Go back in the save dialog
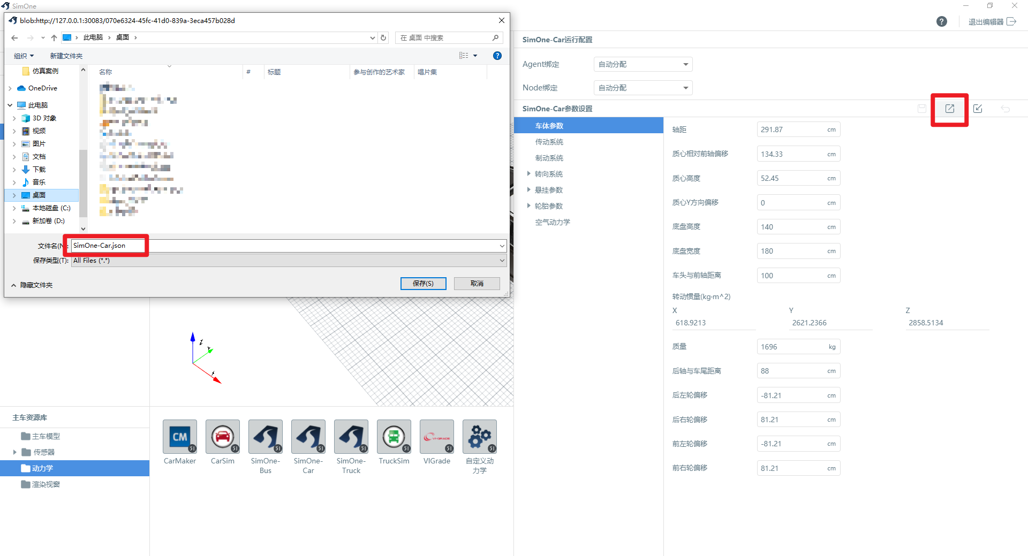1028x556 pixels. point(14,37)
